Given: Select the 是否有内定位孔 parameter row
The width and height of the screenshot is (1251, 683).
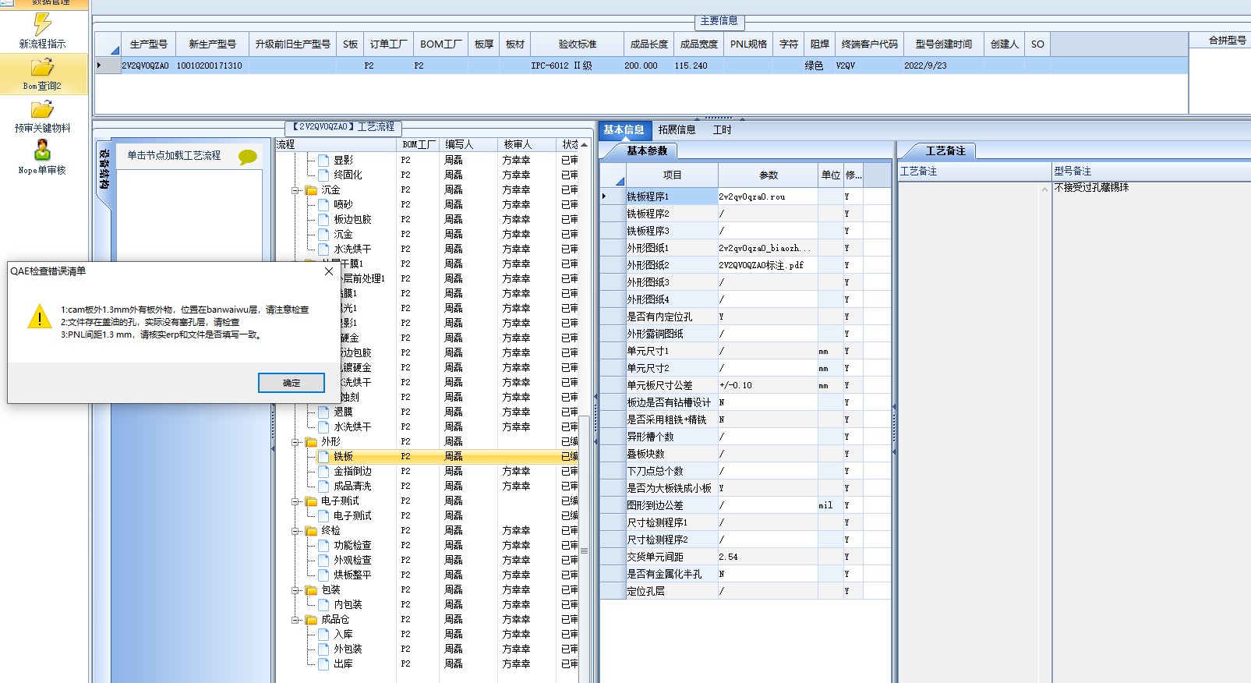Looking at the screenshot, I should 745,317.
